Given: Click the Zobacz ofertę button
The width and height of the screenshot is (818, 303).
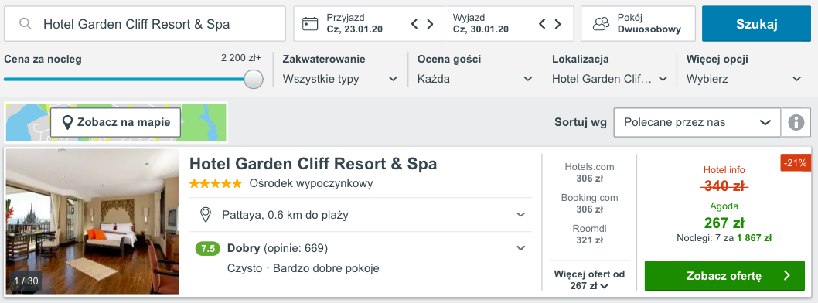Looking at the screenshot, I should pyautogui.click(x=724, y=276).
